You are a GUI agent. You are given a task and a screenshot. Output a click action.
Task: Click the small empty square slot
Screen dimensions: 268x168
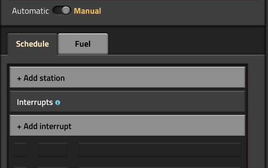[x=20, y=150]
